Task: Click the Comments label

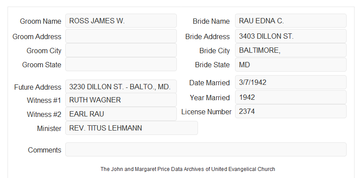Action: (45, 150)
